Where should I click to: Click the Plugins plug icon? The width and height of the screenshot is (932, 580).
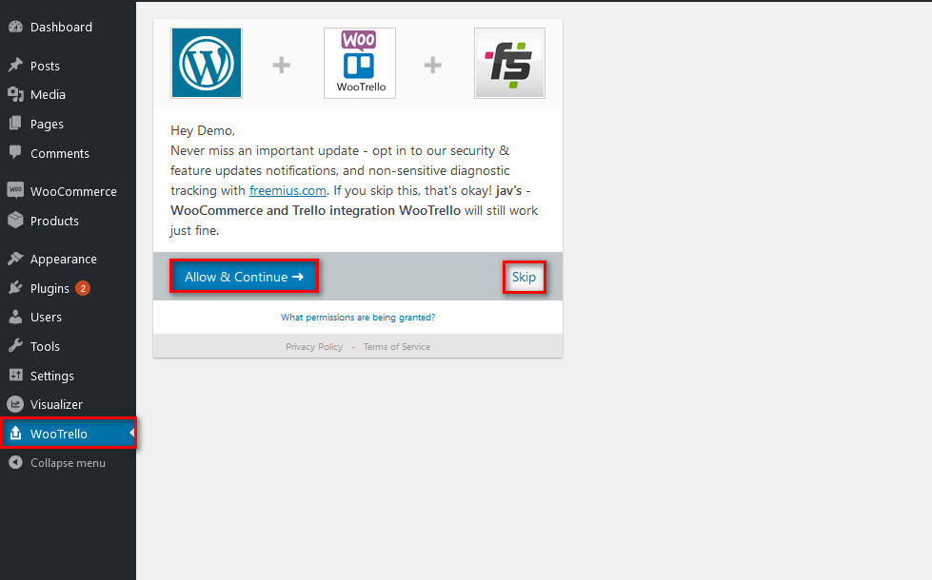[x=15, y=288]
